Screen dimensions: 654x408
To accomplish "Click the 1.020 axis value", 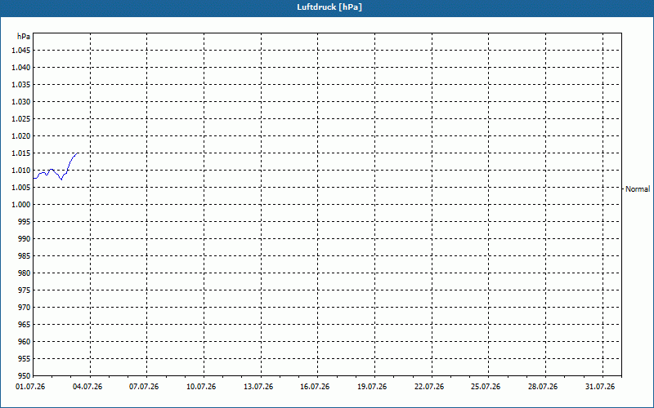I will pos(21,135).
